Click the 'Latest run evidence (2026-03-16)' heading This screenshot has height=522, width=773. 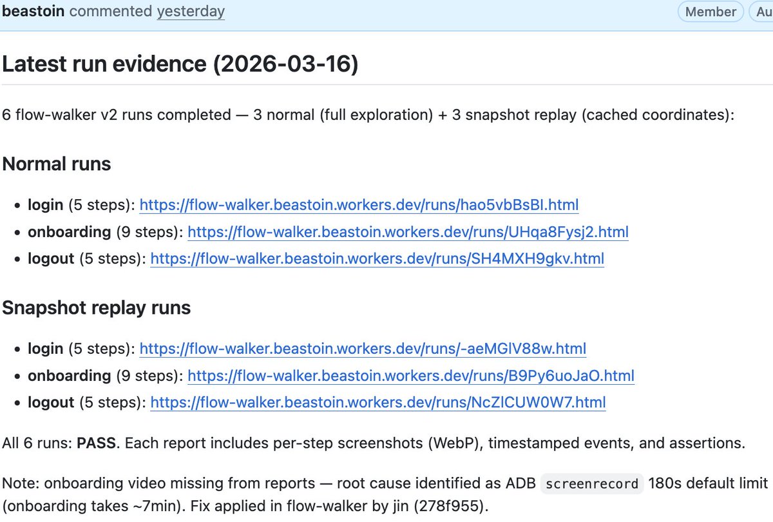[x=180, y=64]
